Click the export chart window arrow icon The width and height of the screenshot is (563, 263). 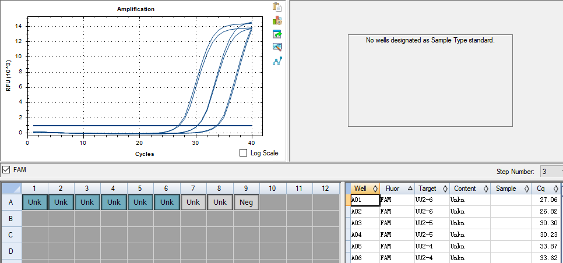(x=277, y=34)
